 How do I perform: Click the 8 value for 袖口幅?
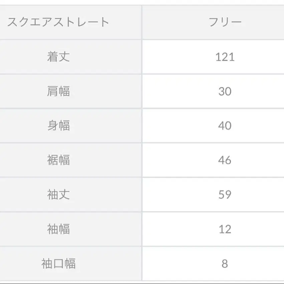tap(225, 264)
